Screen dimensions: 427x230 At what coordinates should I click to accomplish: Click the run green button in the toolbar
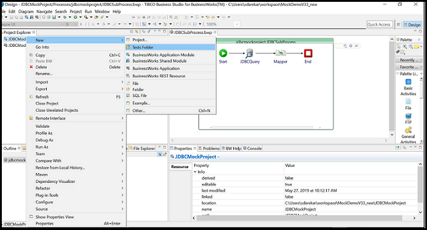pyautogui.click(x=75, y=17)
